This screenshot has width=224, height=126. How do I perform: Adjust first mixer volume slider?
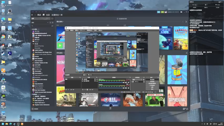pyautogui.click(x=111, y=82)
